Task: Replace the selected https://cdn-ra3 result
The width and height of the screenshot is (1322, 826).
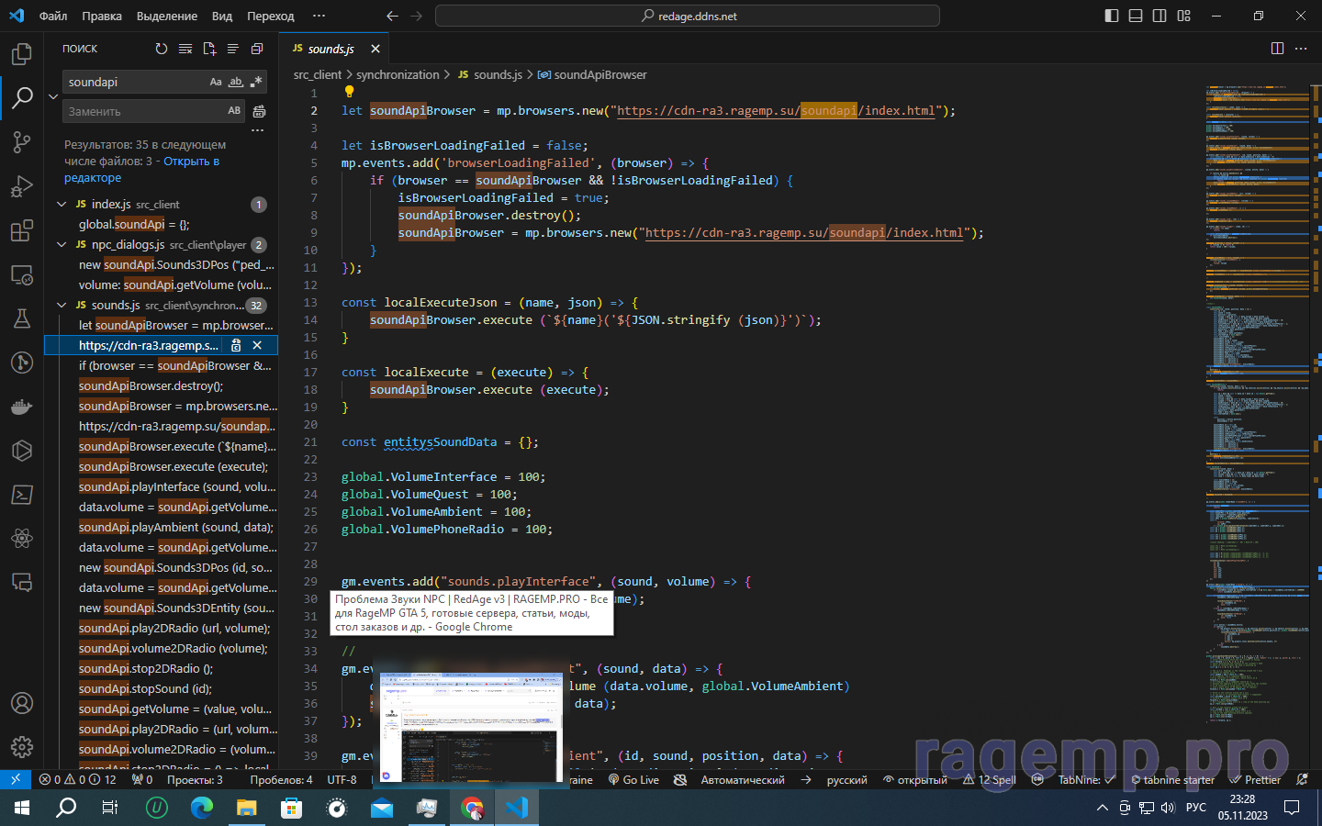Action: 236,345
